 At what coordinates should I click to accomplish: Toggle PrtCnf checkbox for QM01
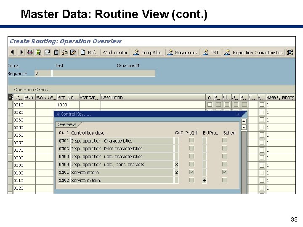191,140
